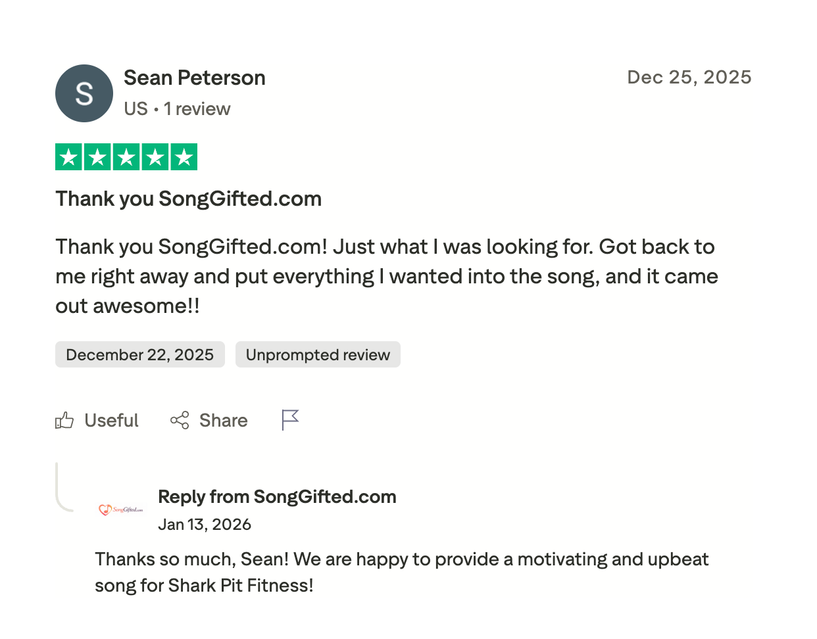Open the Sean Peterson reviewer name link
This screenshot has height=639, width=817.
point(195,78)
